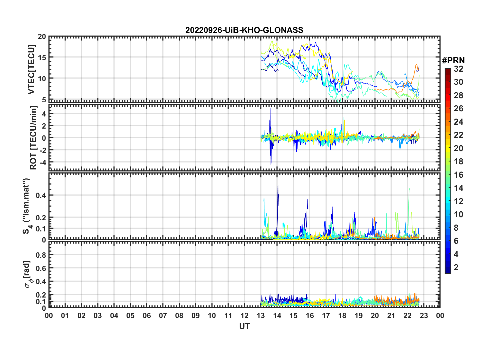Click the plot title 20220926-UiB-KHO-GLONASS
This screenshot has height=342, width=489.
[244, 30]
